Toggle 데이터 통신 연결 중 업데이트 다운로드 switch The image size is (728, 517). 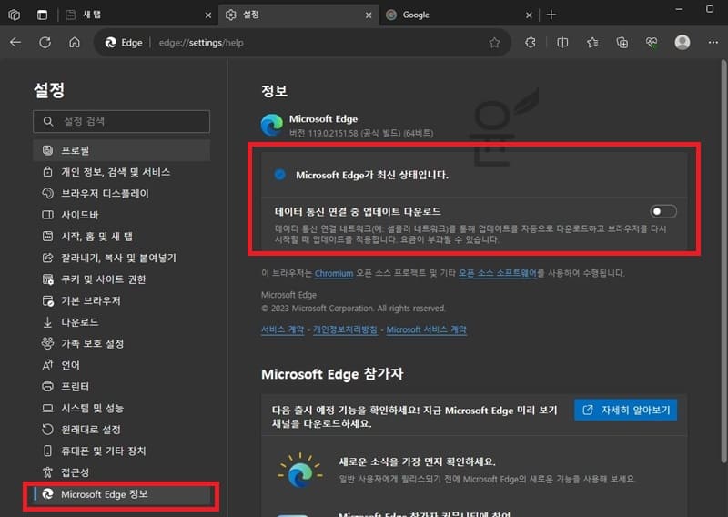coord(663,211)
